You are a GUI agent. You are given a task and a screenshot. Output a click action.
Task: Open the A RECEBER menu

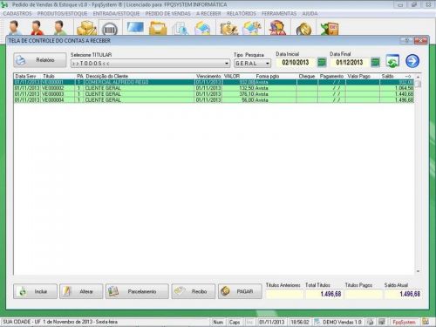point(208,14)
